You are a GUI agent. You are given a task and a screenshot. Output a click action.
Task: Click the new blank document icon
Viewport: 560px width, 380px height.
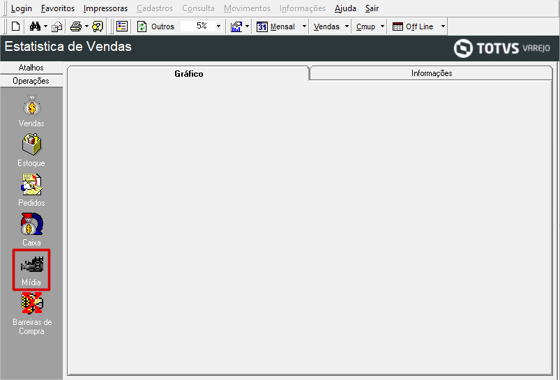pos(16,26)
